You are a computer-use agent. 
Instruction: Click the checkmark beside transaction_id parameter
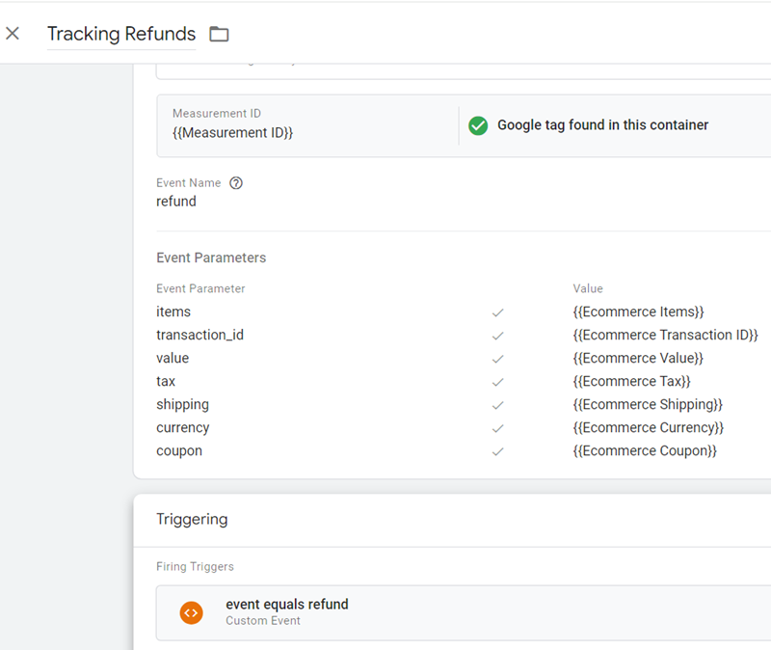click(x=498, y=335)
